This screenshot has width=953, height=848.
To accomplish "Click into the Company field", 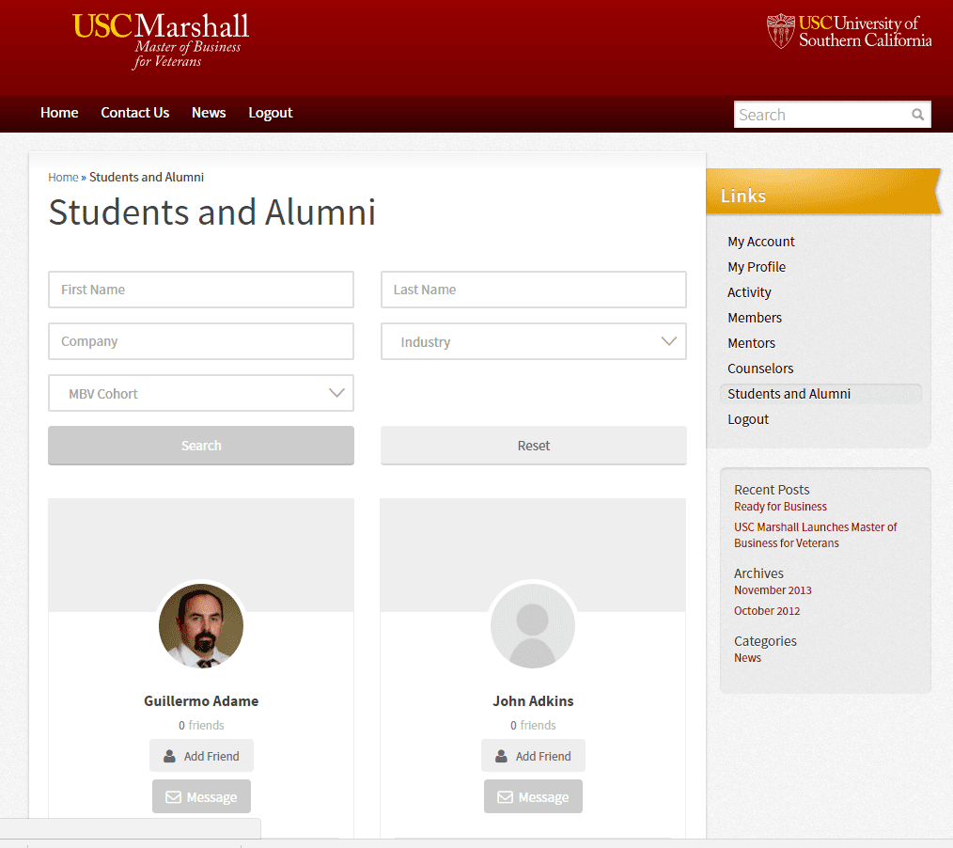I will point(201,341).
